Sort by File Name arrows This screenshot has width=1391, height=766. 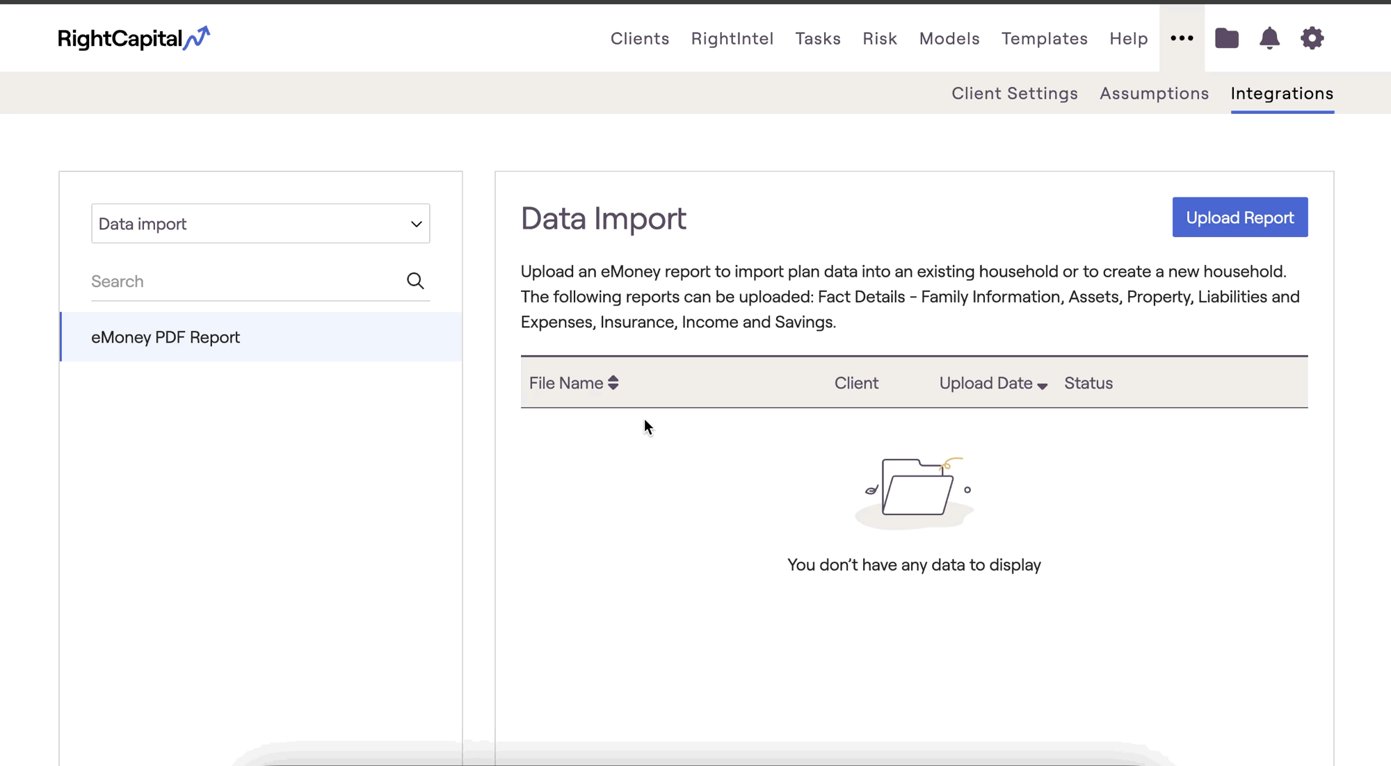[613, 383]
